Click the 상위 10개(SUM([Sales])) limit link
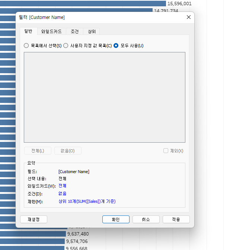This screenshot has width=233, height=250. (87, 201)
